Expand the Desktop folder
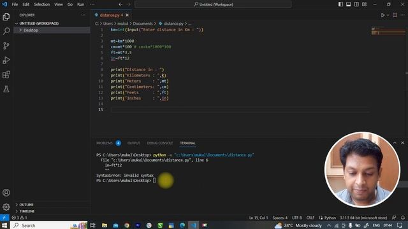 point(52,30)
